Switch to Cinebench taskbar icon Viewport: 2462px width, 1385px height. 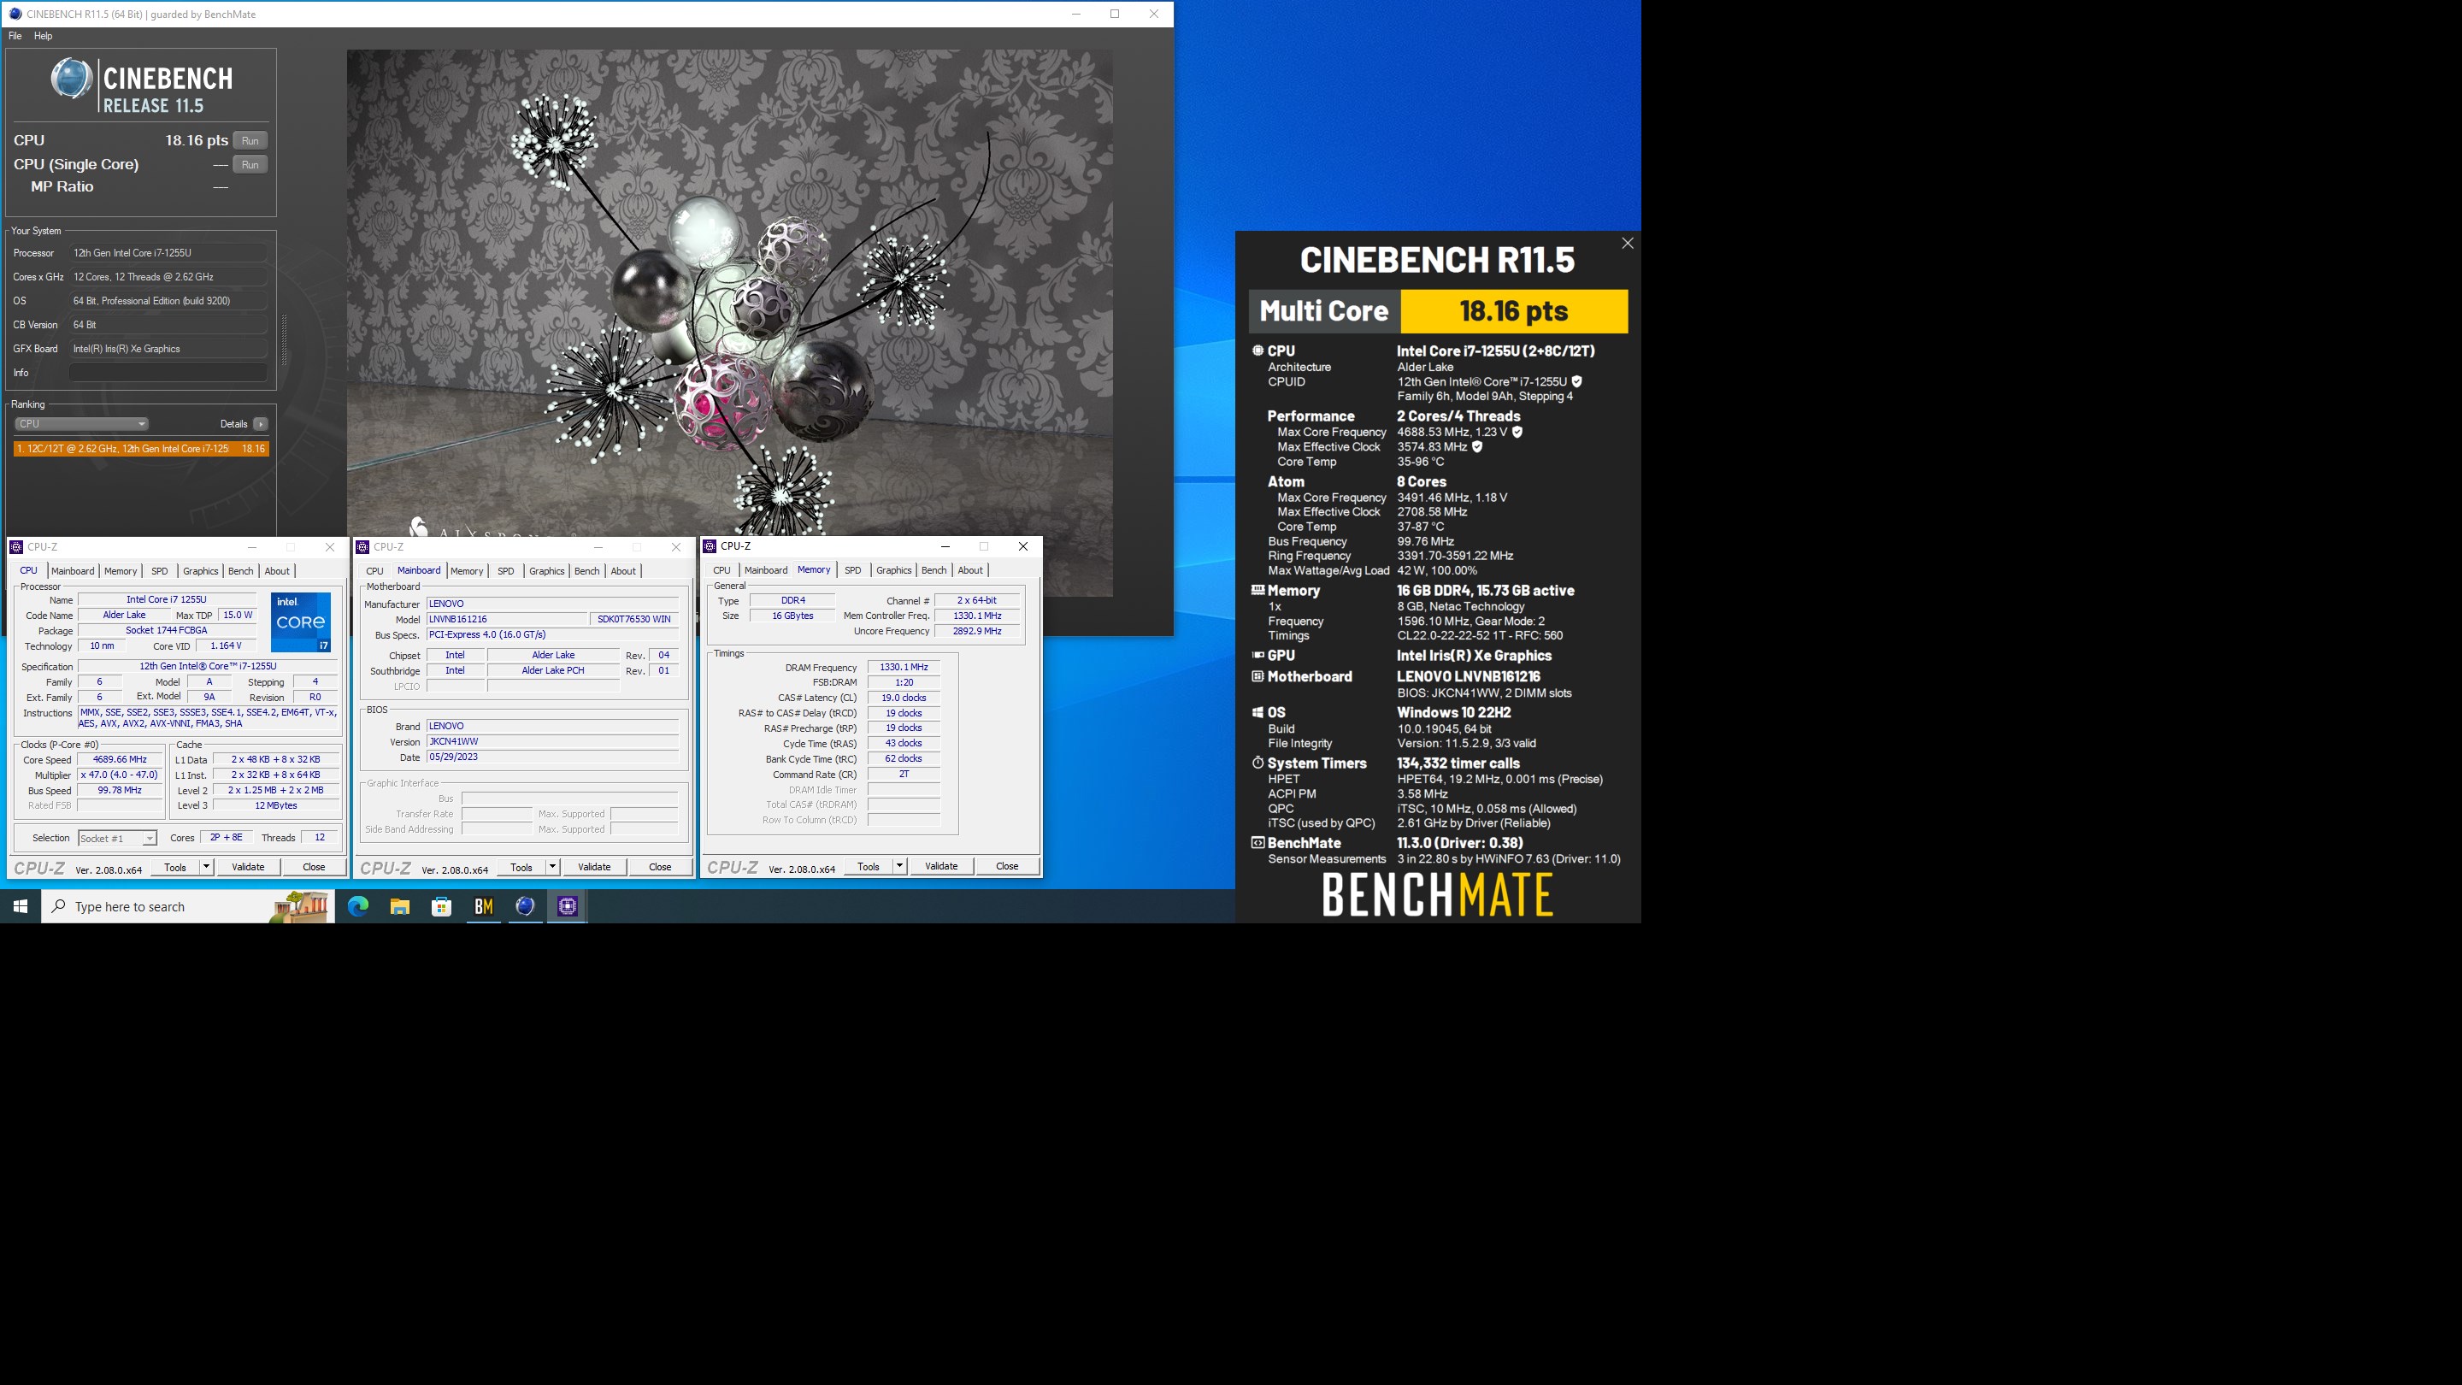(526, 906)
